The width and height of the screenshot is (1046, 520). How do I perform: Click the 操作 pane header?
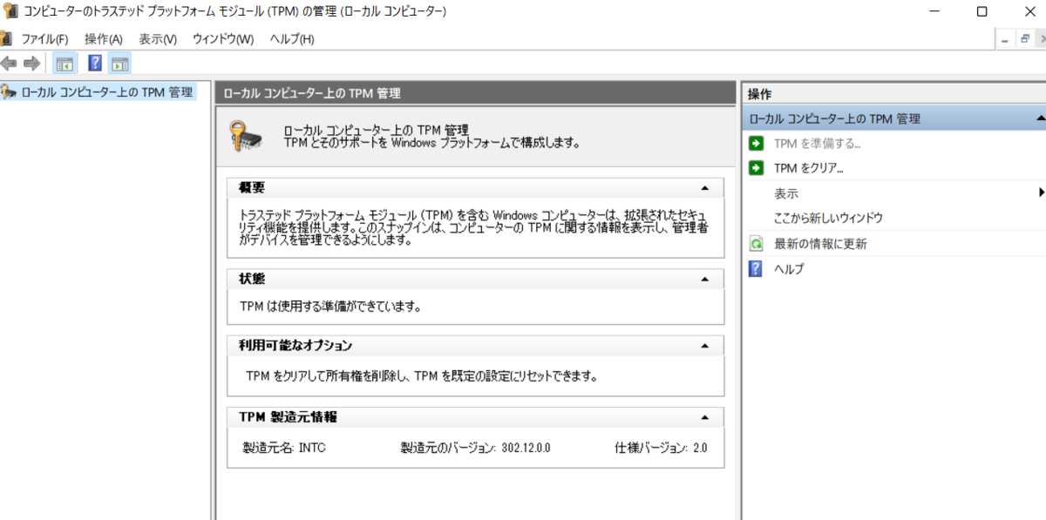pos(893,94)
